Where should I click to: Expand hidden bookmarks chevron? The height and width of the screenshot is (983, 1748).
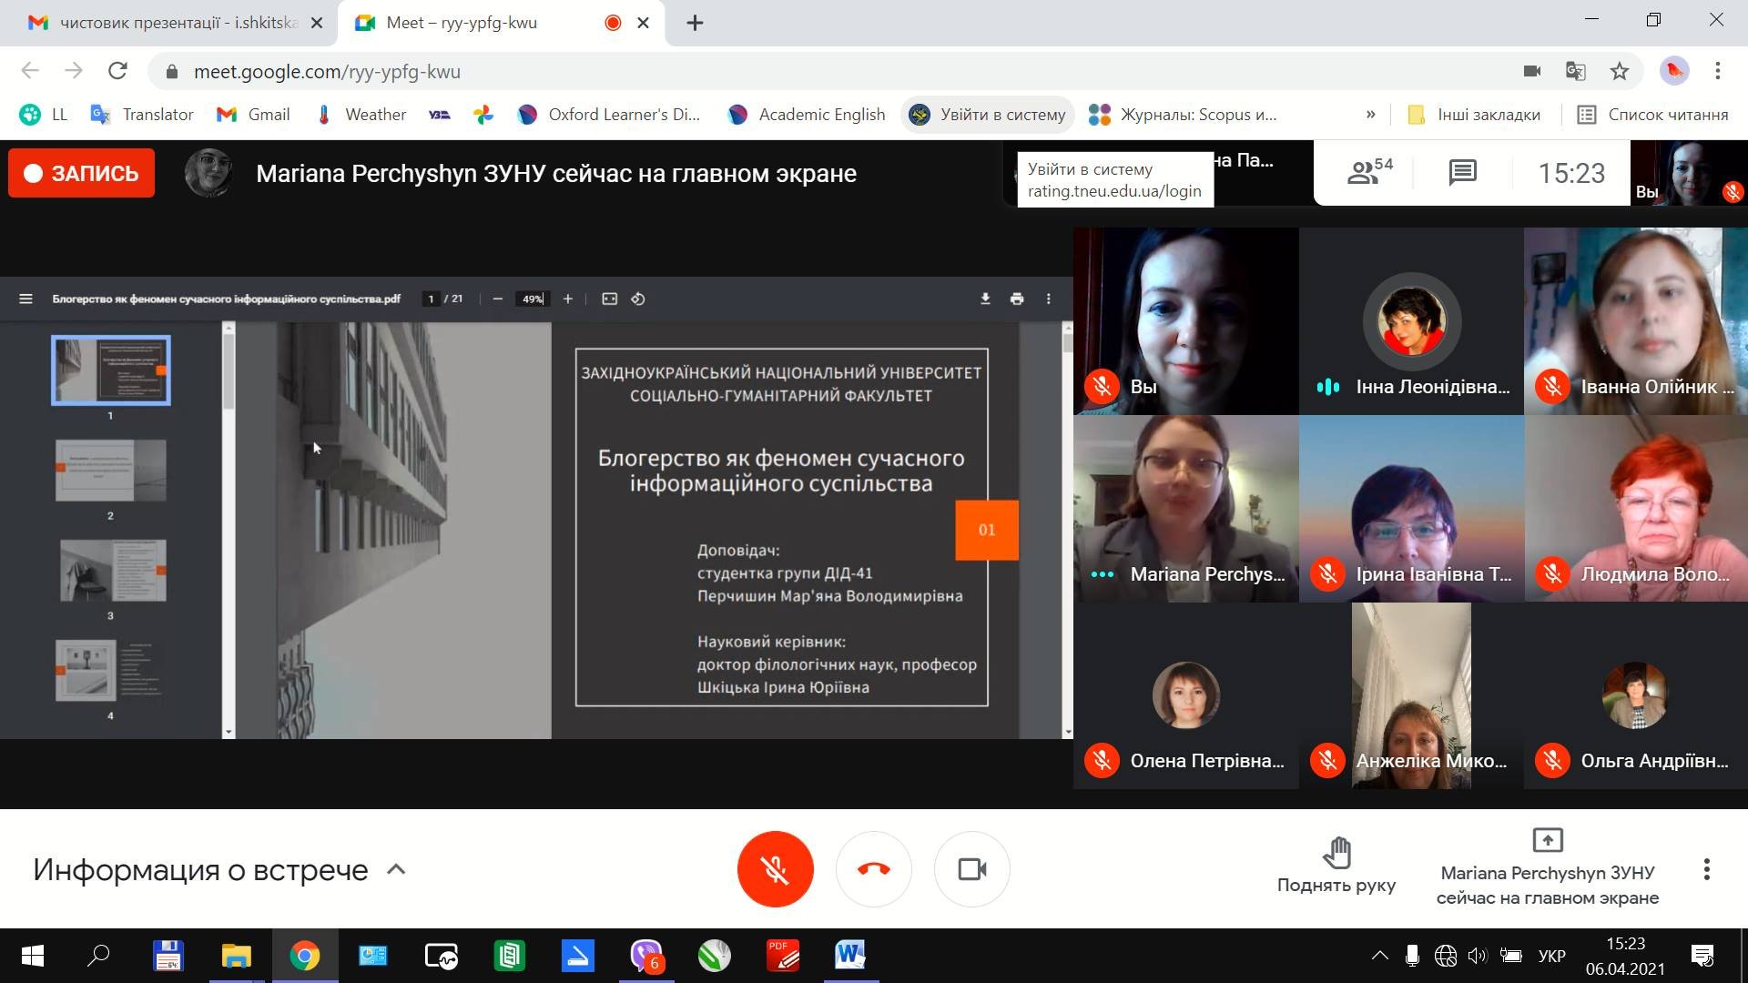pos(1371,115)
